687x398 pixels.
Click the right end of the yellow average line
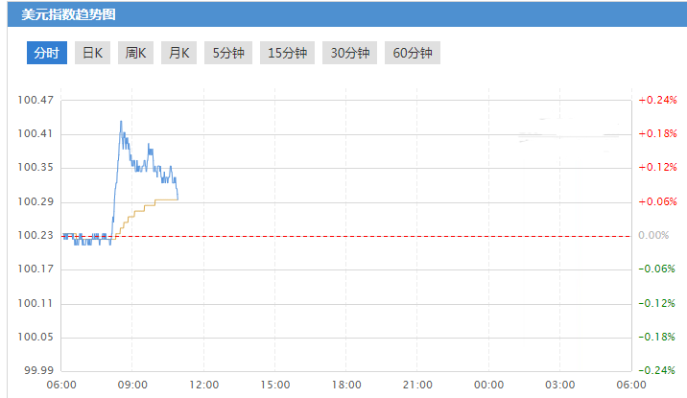click(x=178, y=199)
